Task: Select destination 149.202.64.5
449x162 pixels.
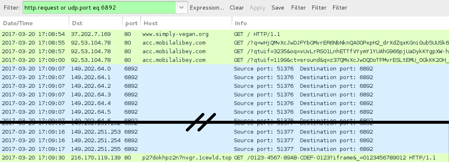Action: (x=91, y=112)
